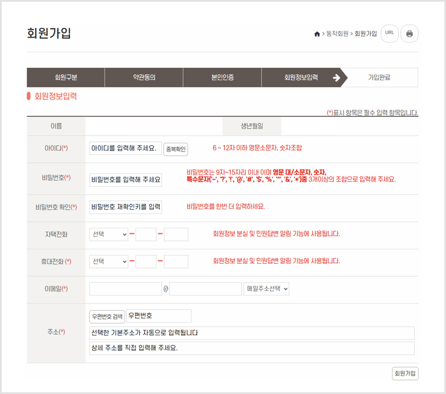Select the 회원구분 step tab
This screenshot has height=394, width=446.
(x=66, y=77)
